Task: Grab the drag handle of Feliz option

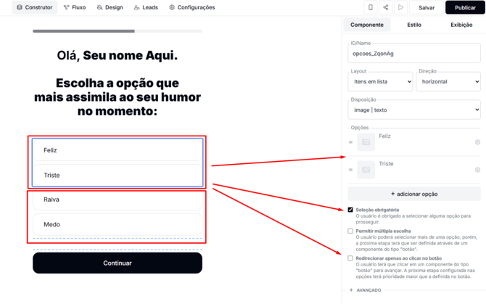Action: 350,142
